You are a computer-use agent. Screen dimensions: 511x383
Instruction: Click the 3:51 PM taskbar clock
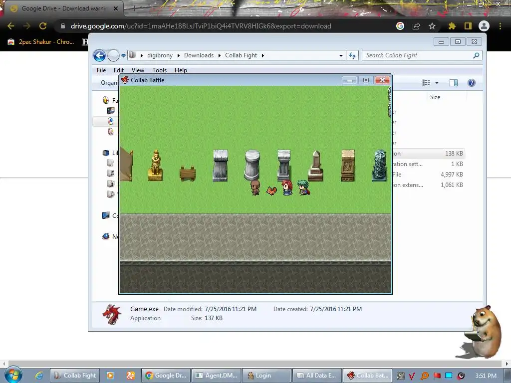click(x=486, y=376)
